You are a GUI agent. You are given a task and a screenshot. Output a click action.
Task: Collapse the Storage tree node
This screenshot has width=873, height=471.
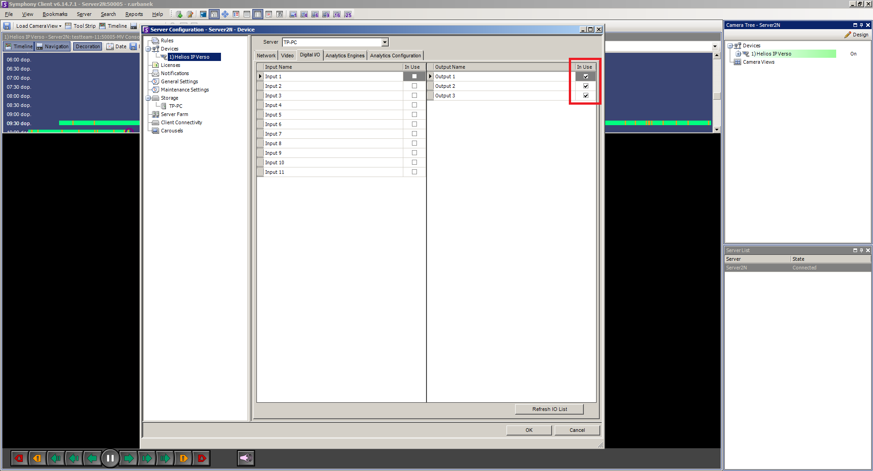click(148, 98)
